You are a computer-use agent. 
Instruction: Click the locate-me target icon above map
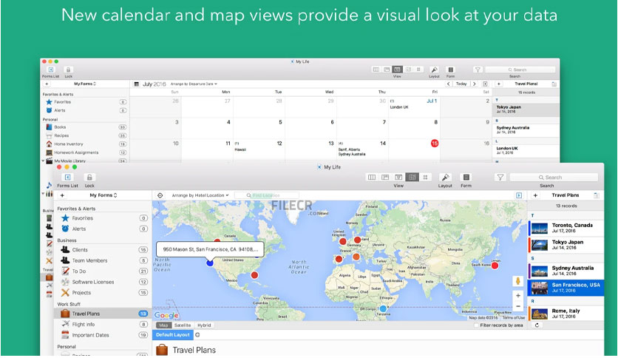point(160,195)
